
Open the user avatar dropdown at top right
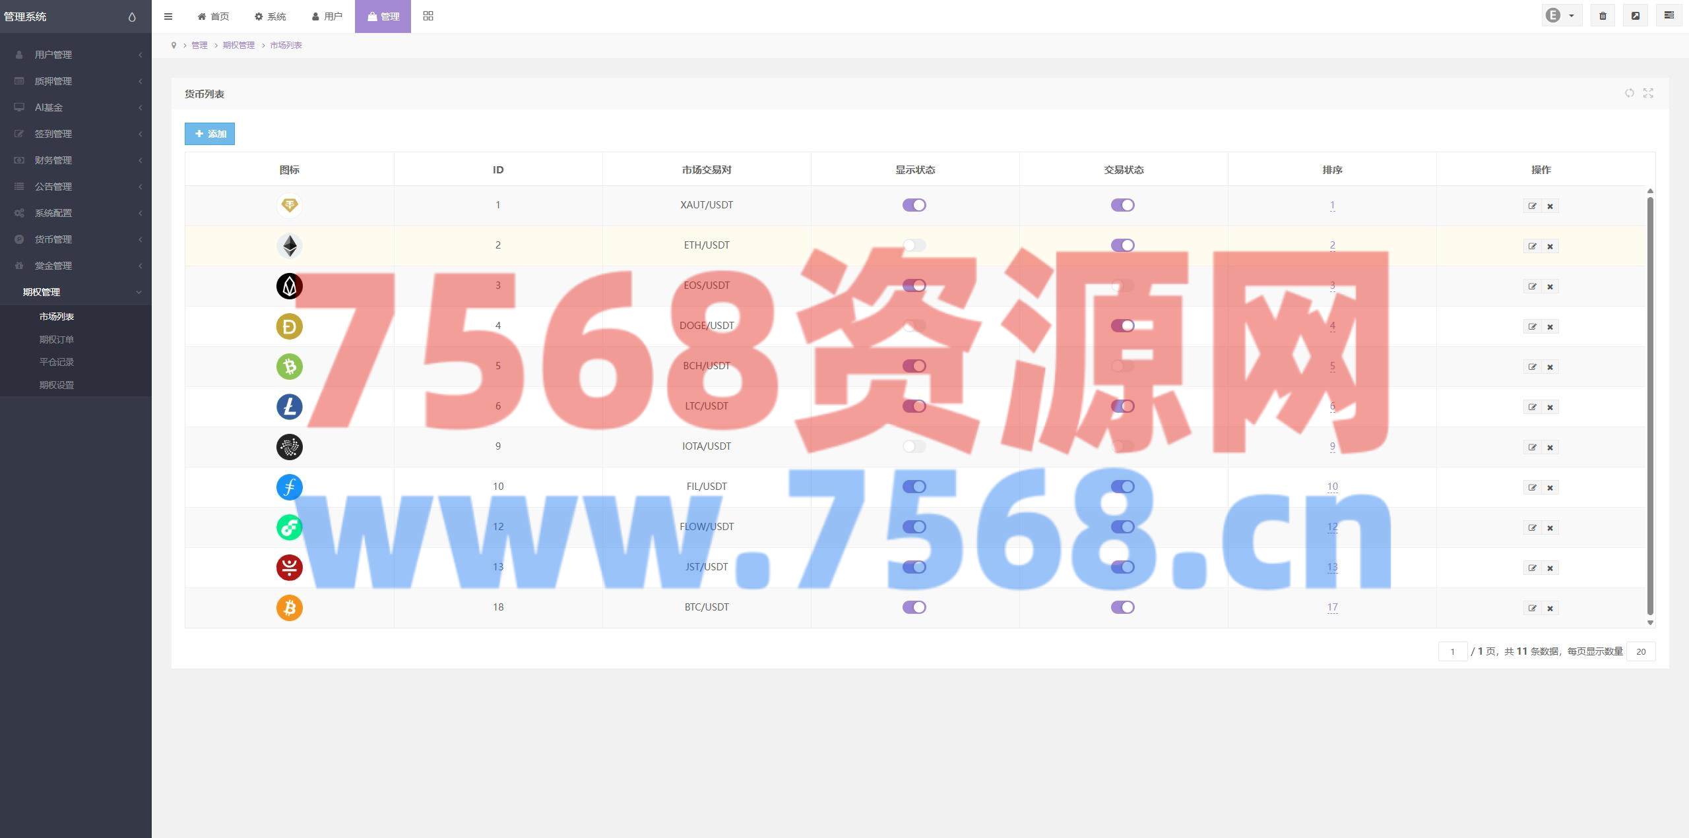point(1560,16)
